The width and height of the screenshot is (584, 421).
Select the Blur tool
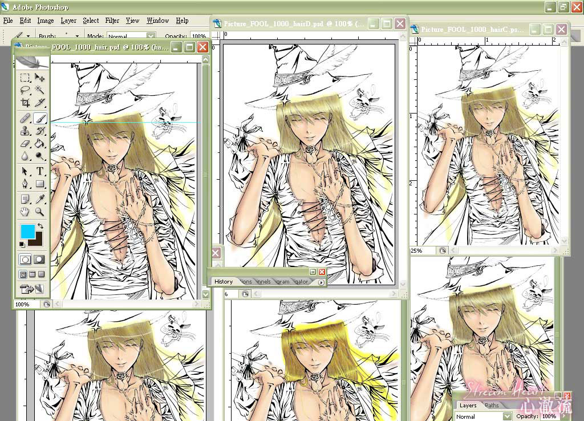[25, 156]
